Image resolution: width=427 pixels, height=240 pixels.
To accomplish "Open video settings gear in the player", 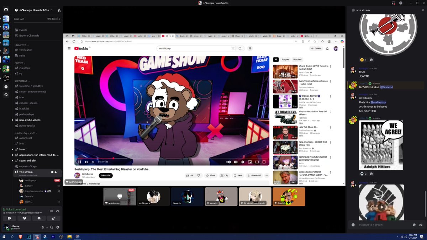I will tap(243, 162).
